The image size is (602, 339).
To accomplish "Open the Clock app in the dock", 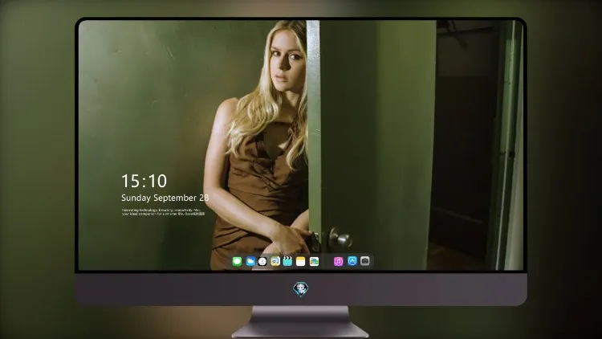I will pos(262,261).
